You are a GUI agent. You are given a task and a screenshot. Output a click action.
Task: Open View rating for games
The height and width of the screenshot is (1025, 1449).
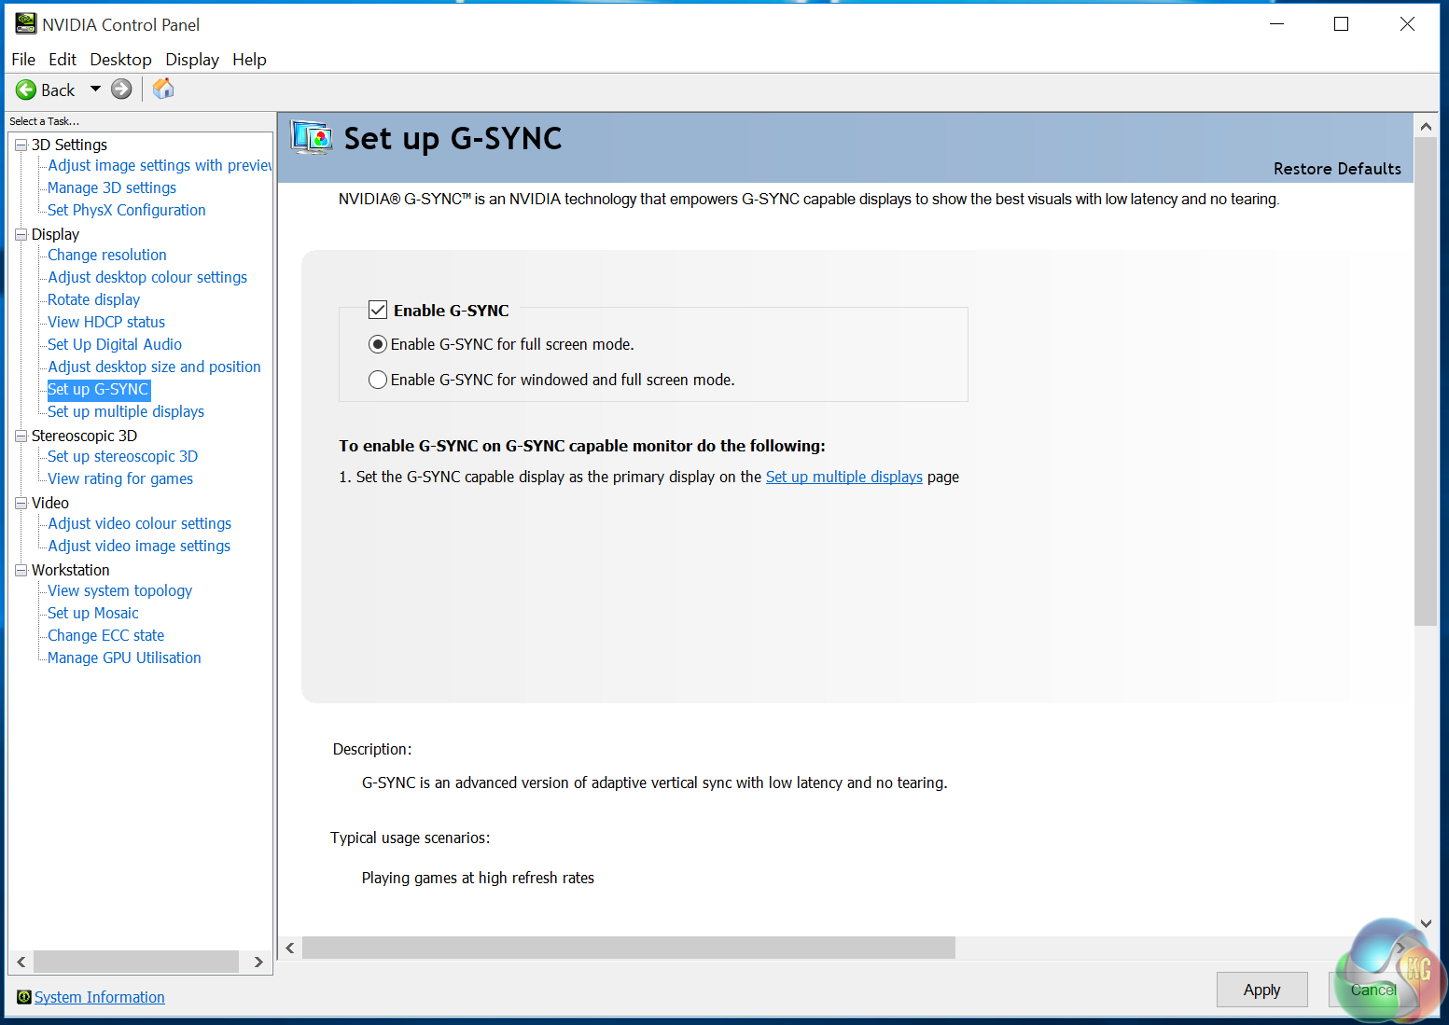[120, 478]
